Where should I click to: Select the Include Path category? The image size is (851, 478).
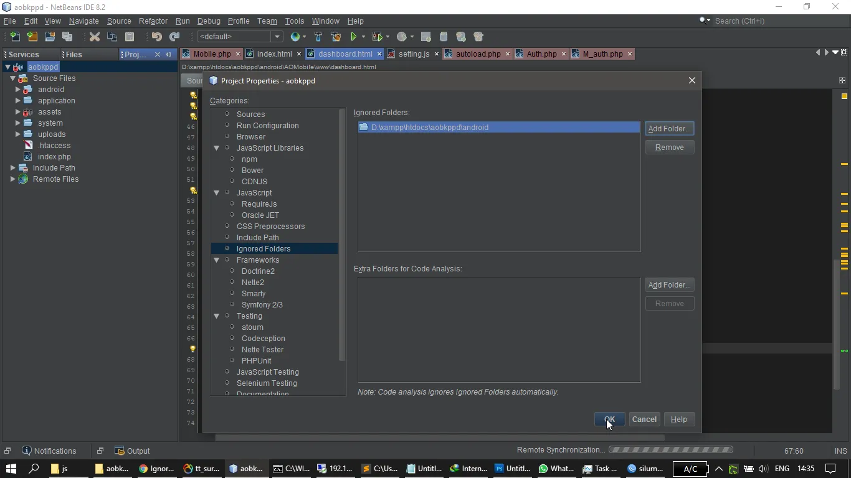[x=257, y=238]
